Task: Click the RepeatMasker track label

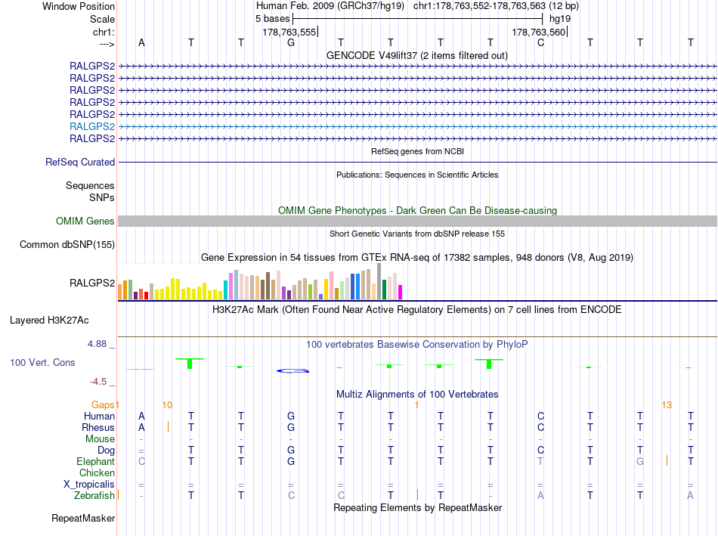Action: coord(83,518)
